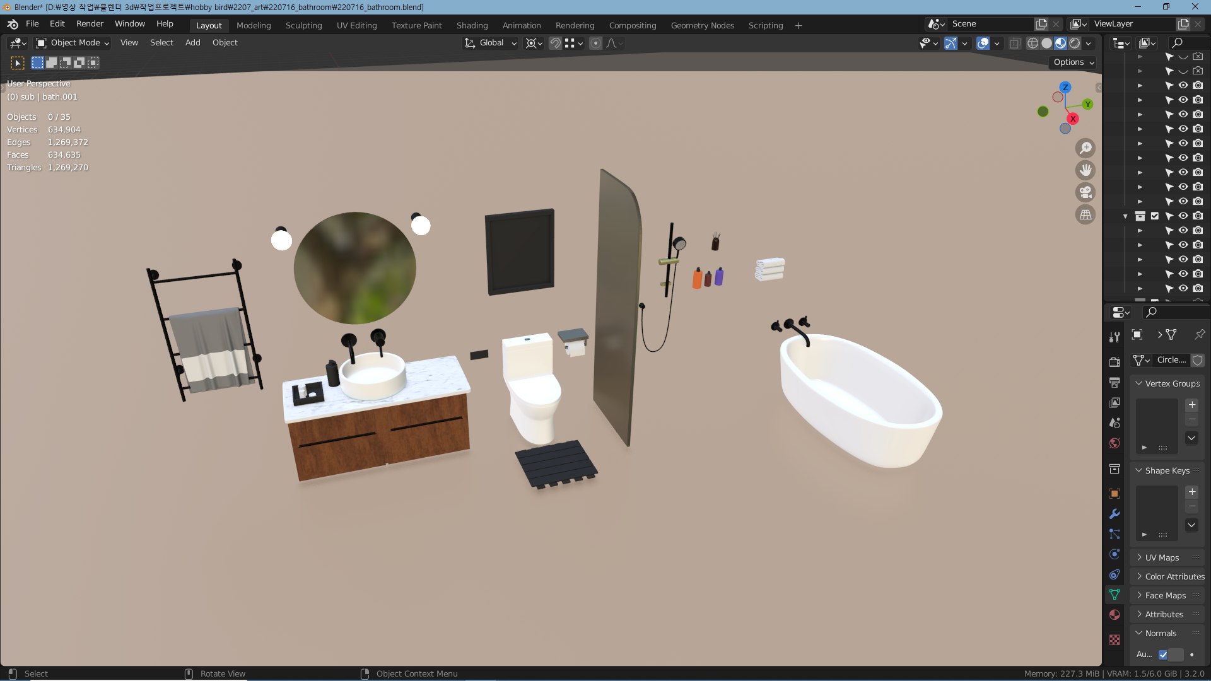The height and width of the screenshot is (681, 1211).
Task: Open the editor type selector in viewport header
Action: click(x=18, y=43)
